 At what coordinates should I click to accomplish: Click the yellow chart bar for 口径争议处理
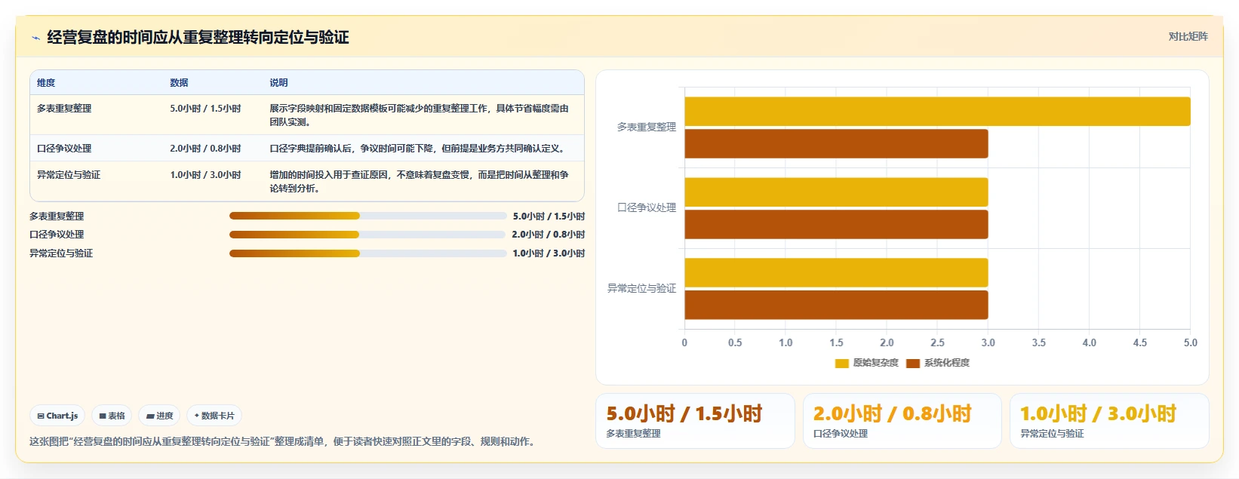click(836, 192)
